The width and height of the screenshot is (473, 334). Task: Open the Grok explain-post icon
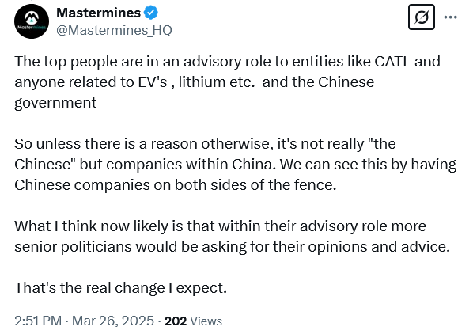[421, 17]
